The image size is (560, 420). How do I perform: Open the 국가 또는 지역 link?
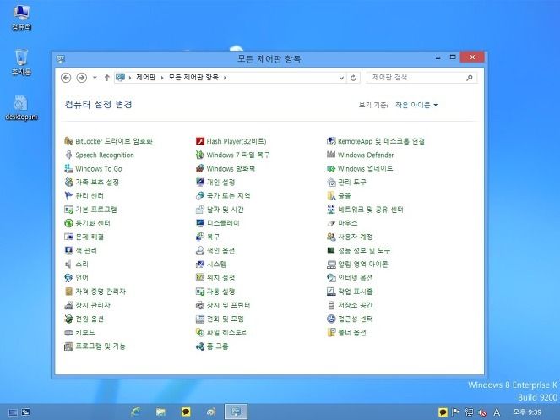(229, 195)
